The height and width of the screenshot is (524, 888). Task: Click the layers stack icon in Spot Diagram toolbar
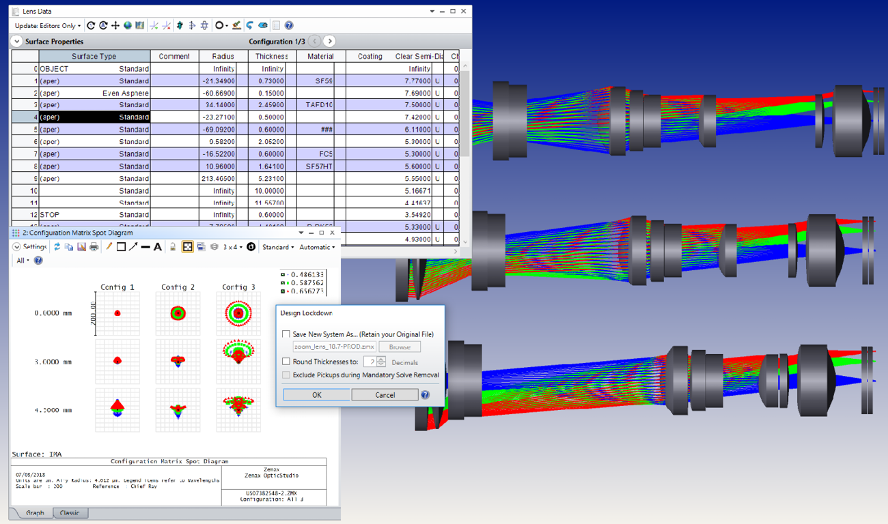click(x=214, y=247)
